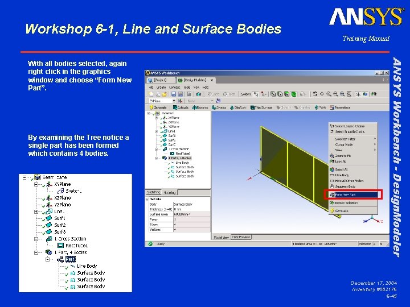The width and height of the screenshot is (410, 307).
Task: Click the Pan view tool icon
Action: pos(322,94)
